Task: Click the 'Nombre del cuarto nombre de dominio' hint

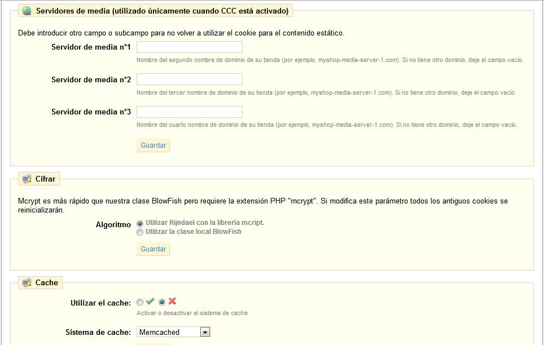Action: (327, 125)
